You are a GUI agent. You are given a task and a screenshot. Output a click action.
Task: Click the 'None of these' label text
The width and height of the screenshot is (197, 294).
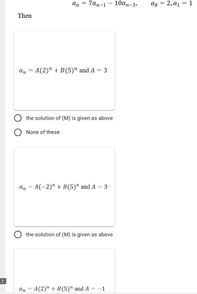point(43,132)
